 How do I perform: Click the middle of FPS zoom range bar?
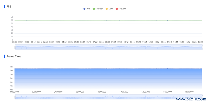pos(109,47)
